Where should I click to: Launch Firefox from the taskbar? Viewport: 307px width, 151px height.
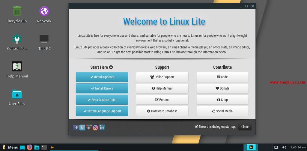click(x=30, y=147)
